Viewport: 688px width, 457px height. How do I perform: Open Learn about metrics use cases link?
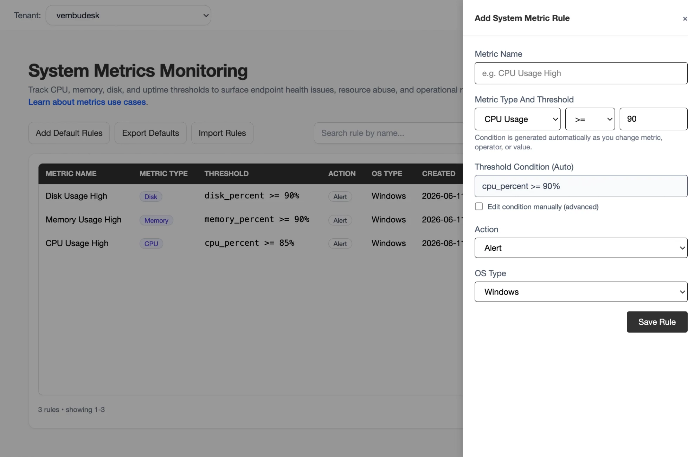pyautogui.click(x=87, y=102)
